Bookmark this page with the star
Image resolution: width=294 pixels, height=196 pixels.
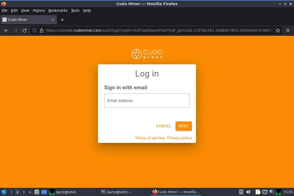278,30
